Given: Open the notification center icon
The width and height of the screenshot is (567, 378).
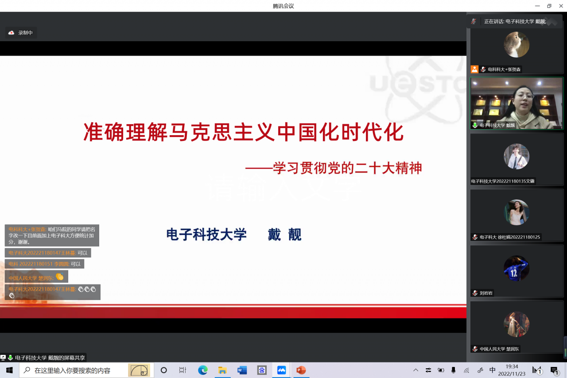Looking at the screenshot, I should 554,370.
